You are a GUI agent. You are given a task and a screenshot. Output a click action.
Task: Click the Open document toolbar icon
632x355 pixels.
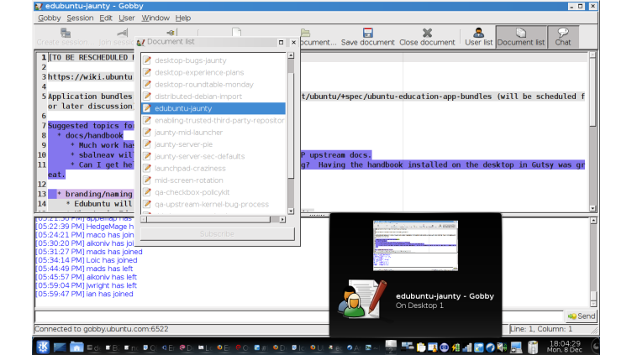click(x=306, y=33)
